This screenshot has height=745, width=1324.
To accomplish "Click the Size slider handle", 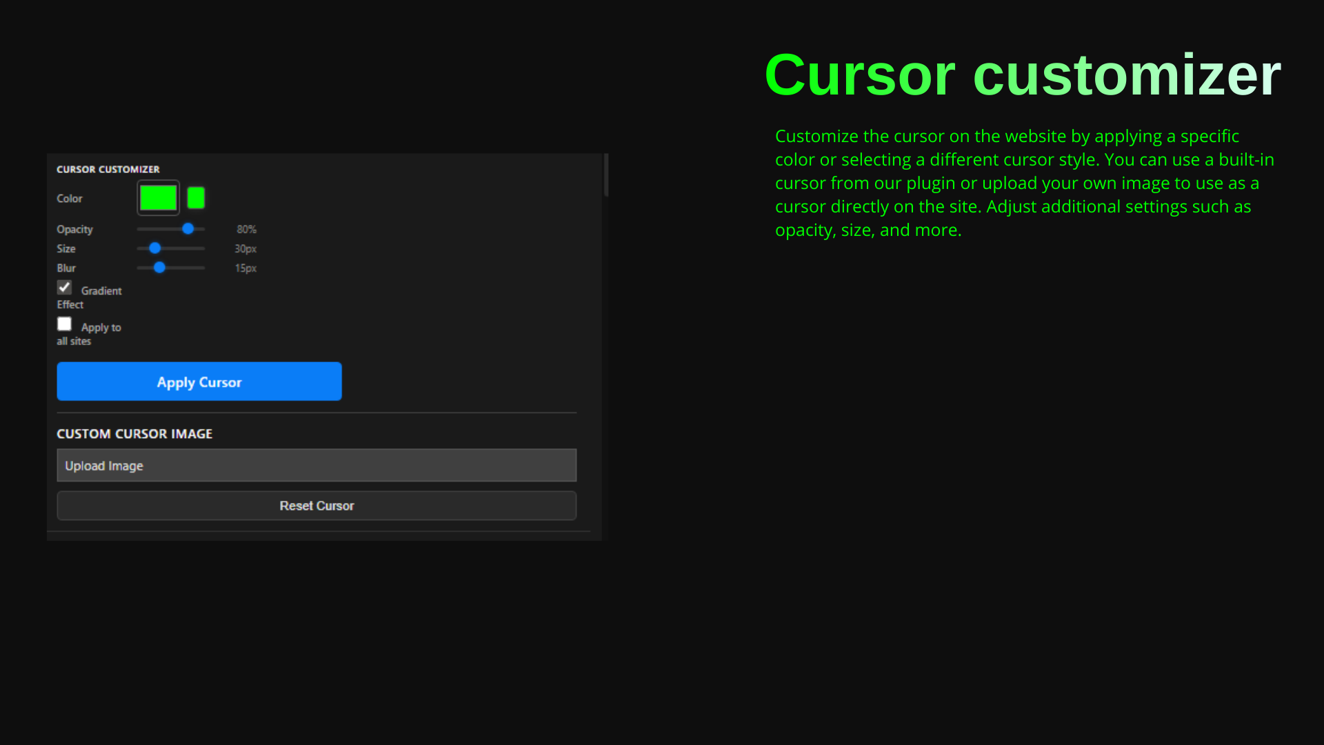I will (x=155, y=248).
